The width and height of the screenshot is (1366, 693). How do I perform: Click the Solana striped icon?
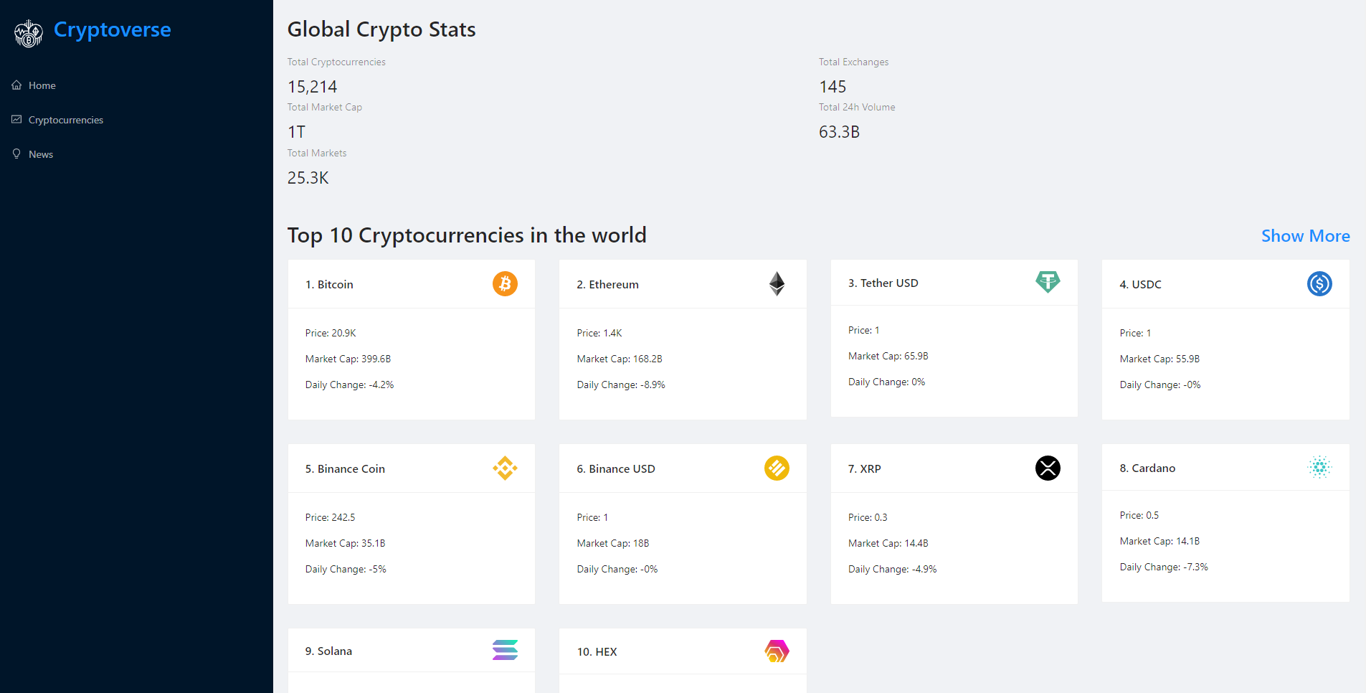505,650
